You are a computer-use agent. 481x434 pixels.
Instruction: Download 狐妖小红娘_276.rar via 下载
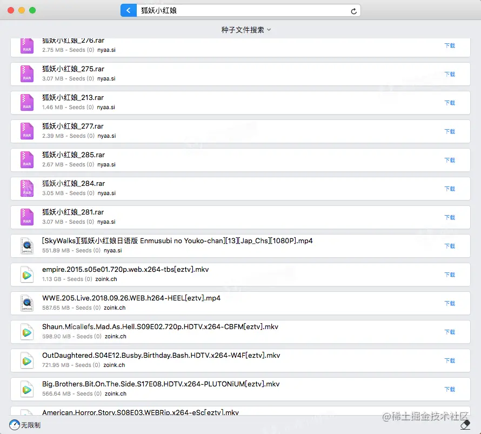pyautogui.click(x=450, y=46)
